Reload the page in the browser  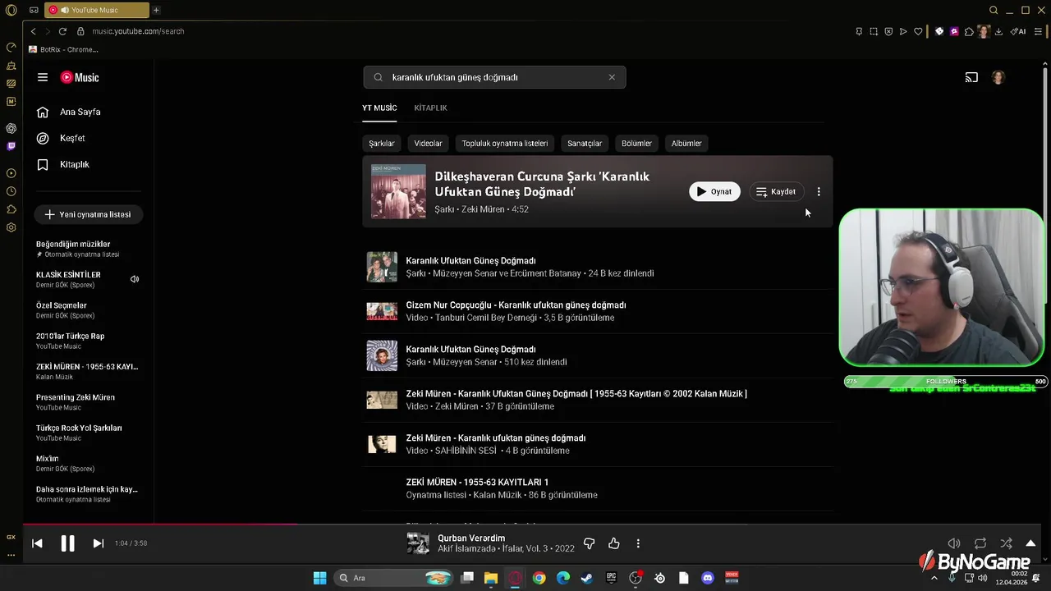coord(62,31)
